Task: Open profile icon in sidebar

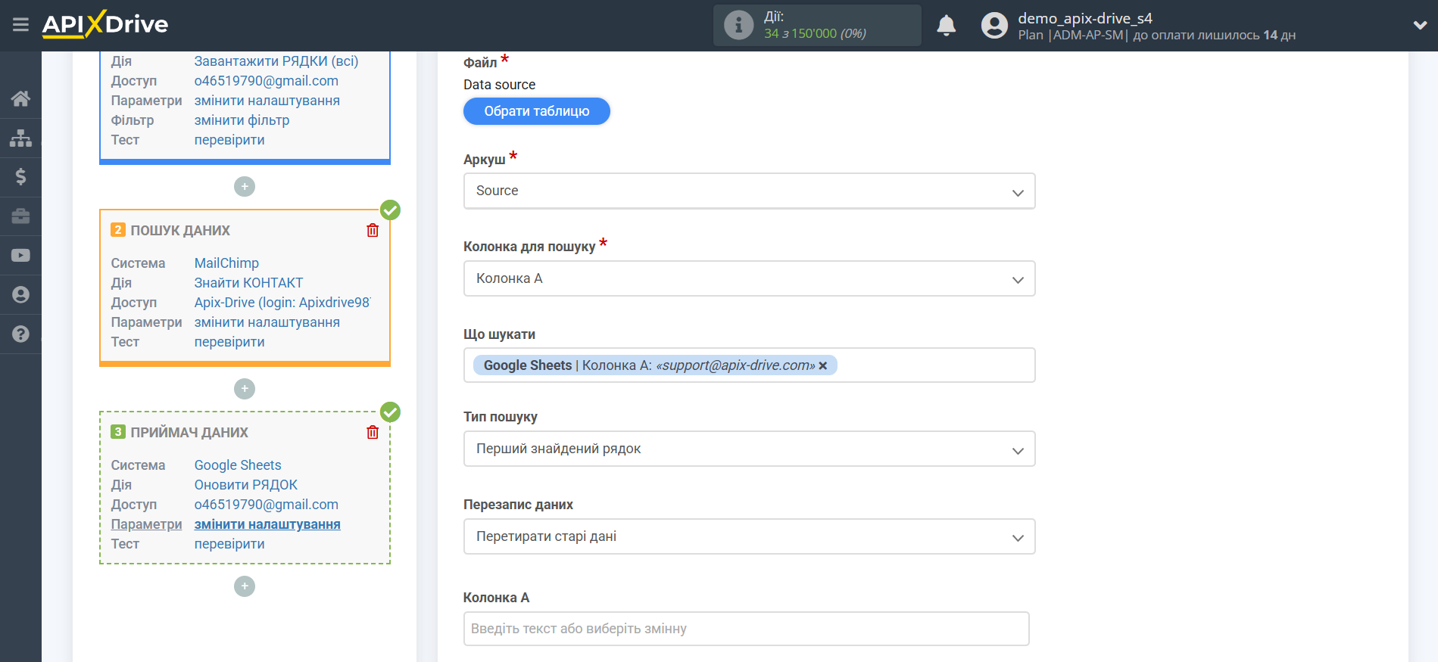Action: pyautogui.click(x=20, y=295)
